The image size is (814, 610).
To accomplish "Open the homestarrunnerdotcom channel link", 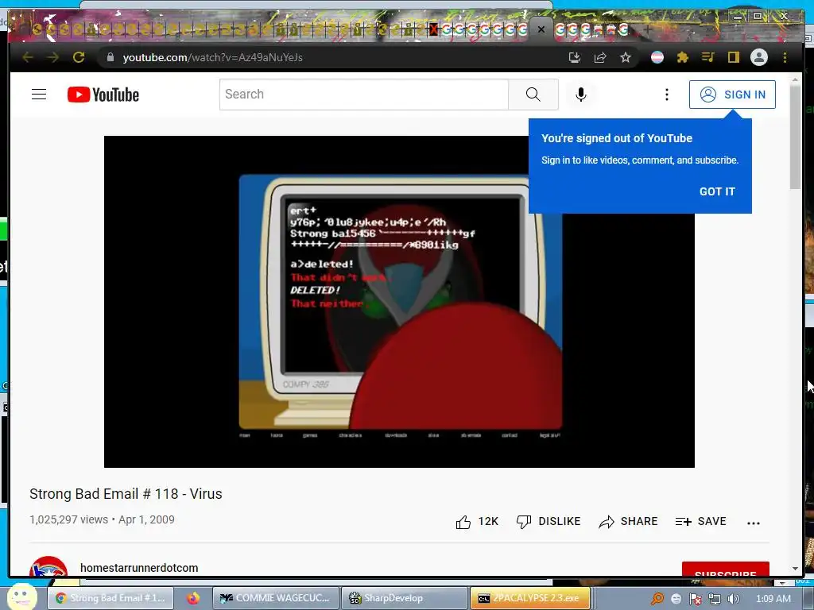I will point(139,568).
